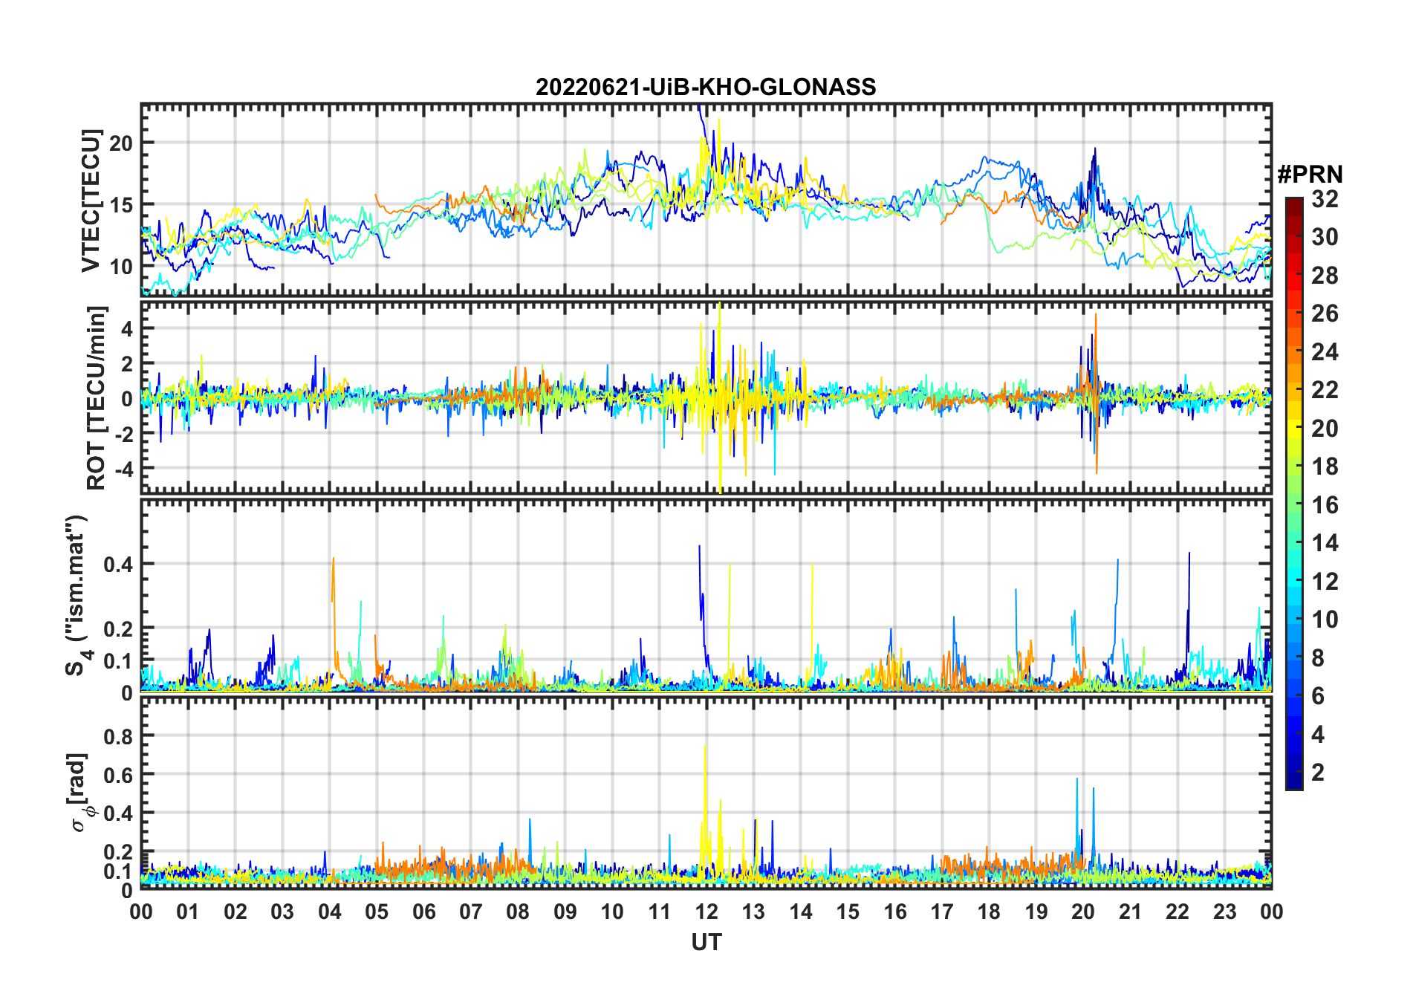Image resolution: width=1413 pixels, height=988 pixels.
Task: Click the plot title 20220621-UiB-KHO-GLONASS
Action: point(706,88)
